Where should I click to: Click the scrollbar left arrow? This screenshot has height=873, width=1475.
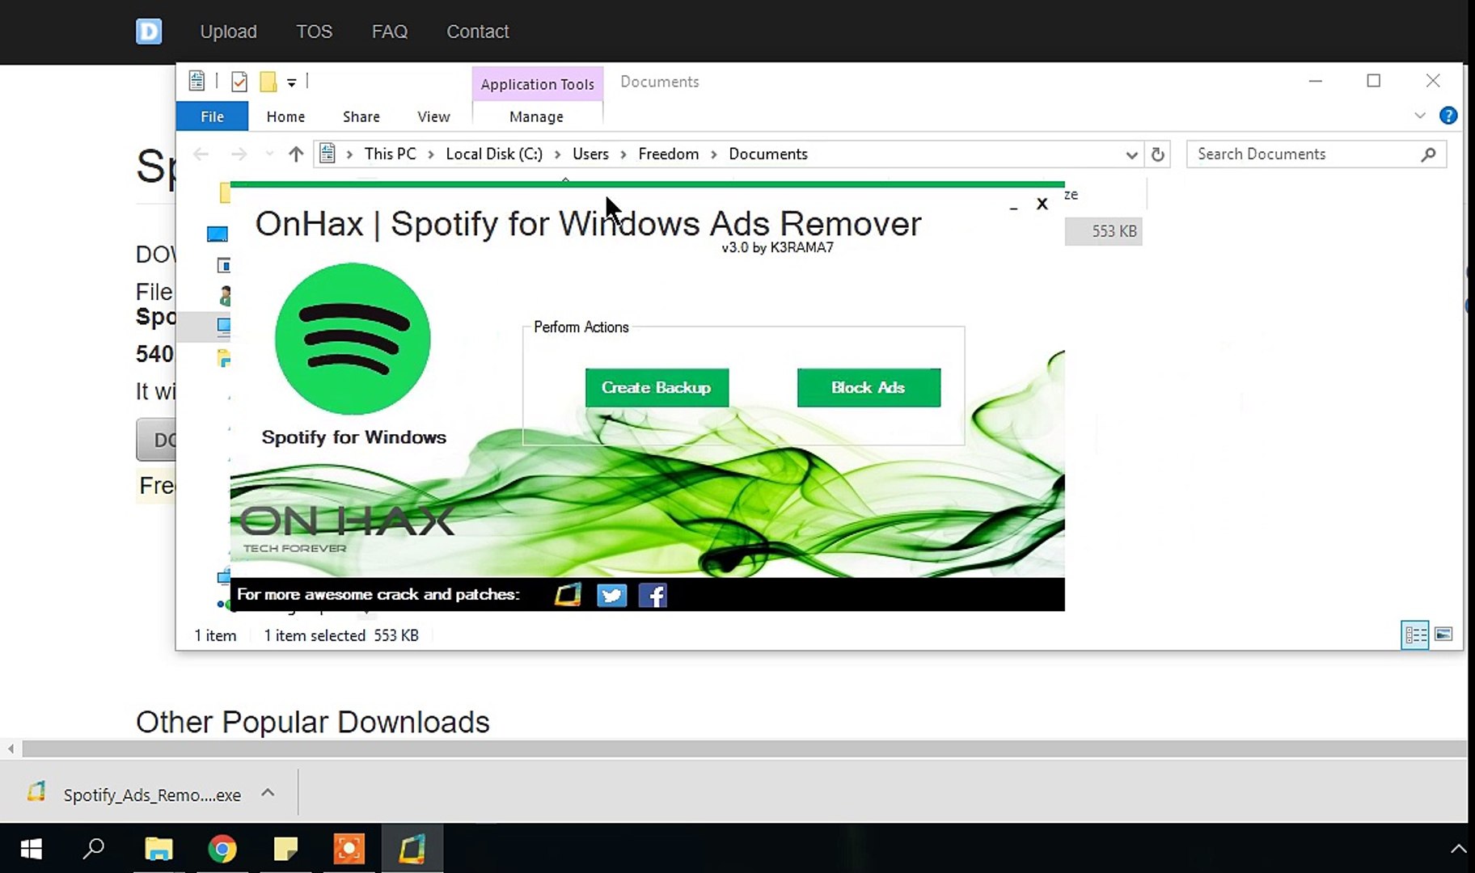click(x=11, y=749)
